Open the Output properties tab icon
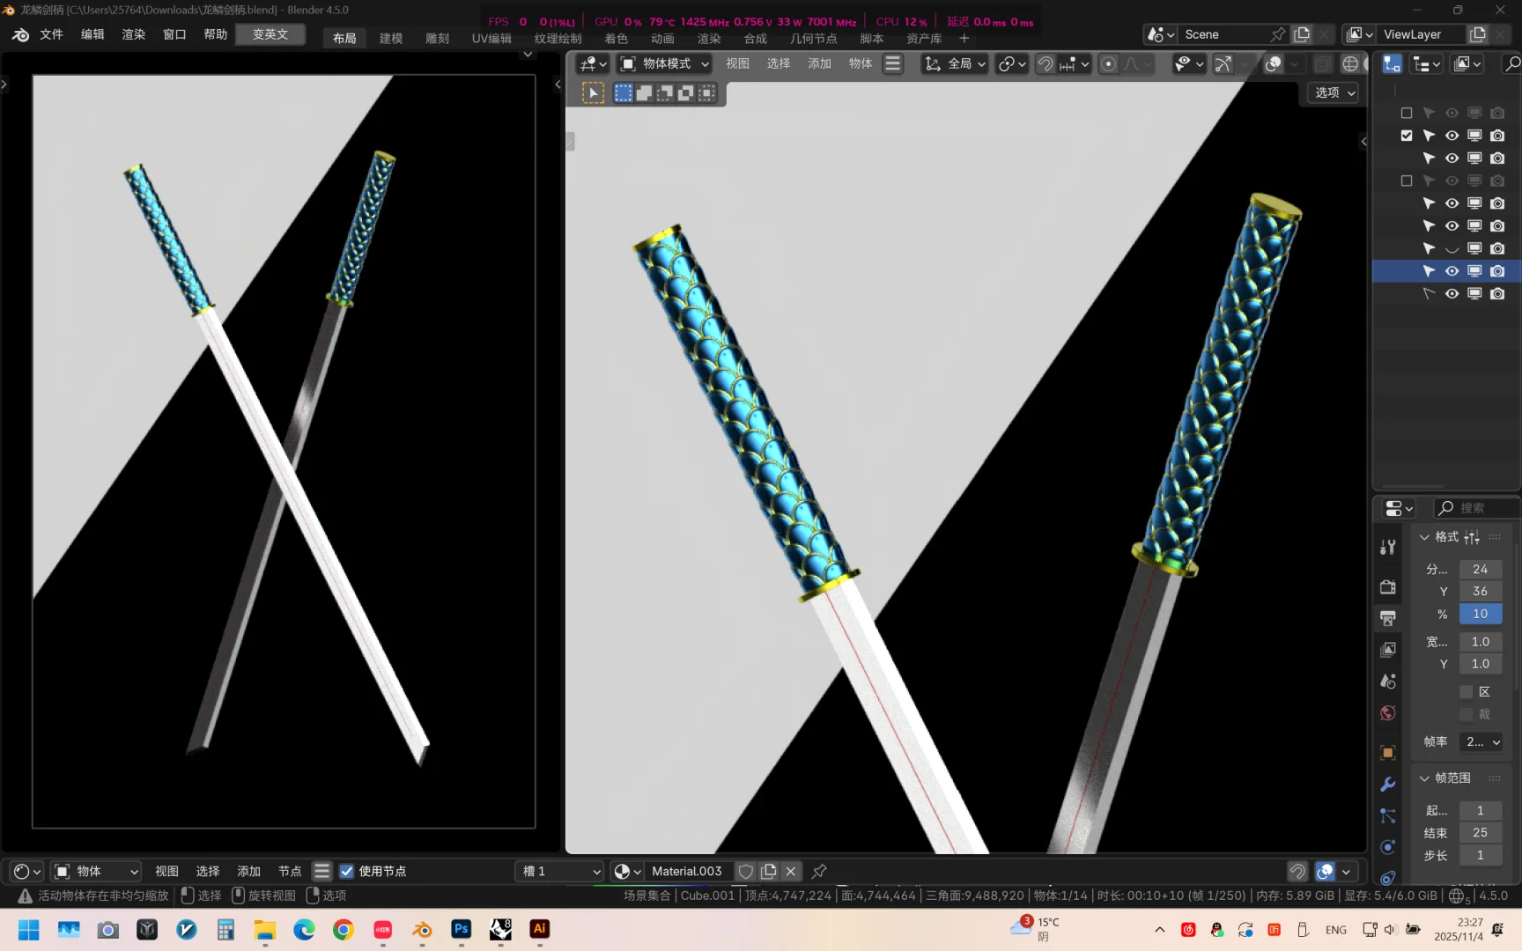This screenshot has height=951, width=1522. tap(1388, 618)
